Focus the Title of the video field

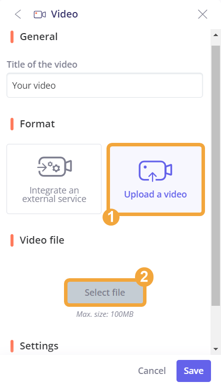(x=104, y=85)
